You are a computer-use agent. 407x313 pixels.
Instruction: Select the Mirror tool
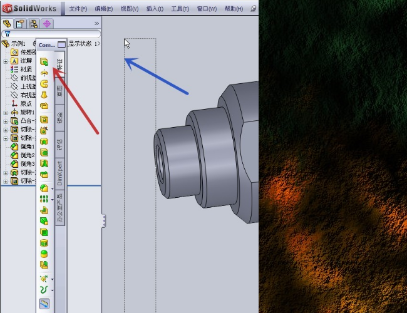pyautogui.click(x=44, y=265)
